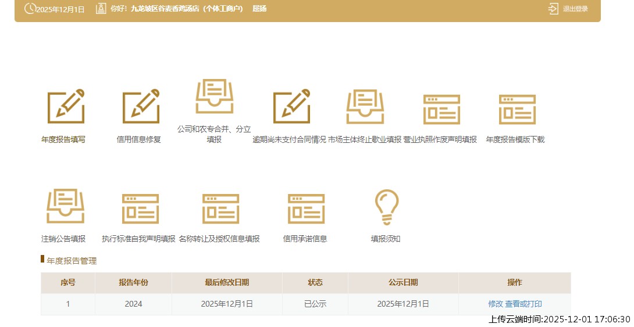The height and width of the screenshot is (327, 634).
Task: Click 营业执照作废声明填报 icon
Action: 441,109
